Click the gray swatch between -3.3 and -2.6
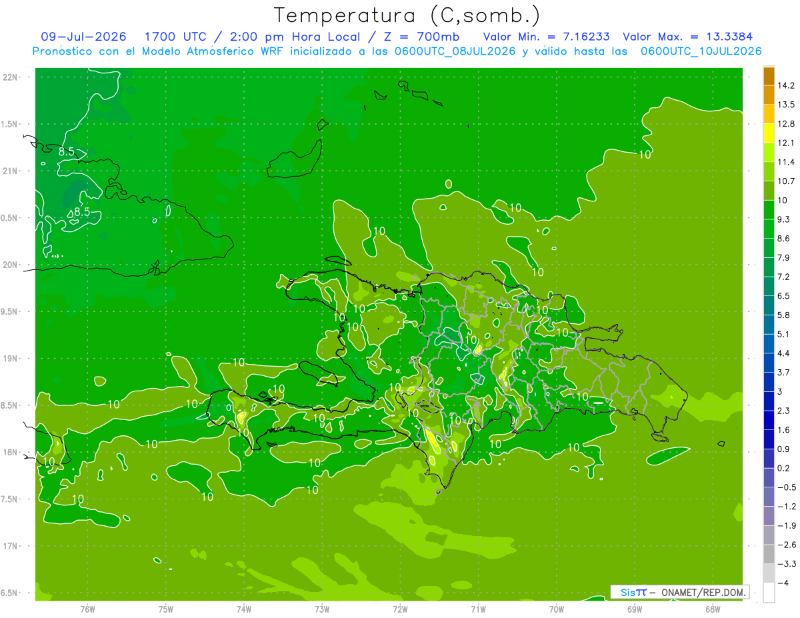The height and width of the screenshot is (618, 800). (x=769, y=554)
